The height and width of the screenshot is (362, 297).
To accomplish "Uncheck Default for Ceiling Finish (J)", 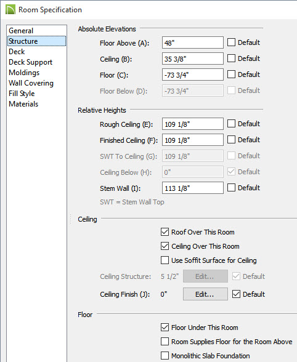I will (236, 294).
